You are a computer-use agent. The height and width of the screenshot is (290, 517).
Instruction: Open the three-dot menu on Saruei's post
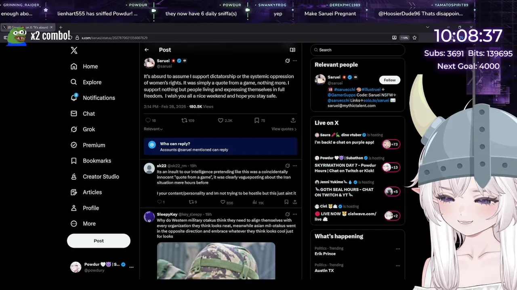point(295,61)
